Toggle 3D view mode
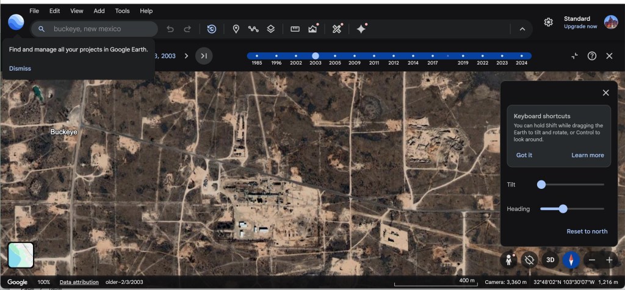Image resolution: width=625 pixels, height=290 pixels. pyautogui.click(x=550, y=260)
